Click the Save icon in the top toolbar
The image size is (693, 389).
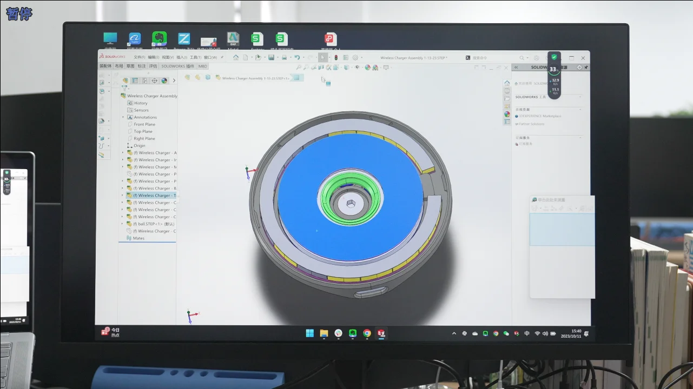coord(271,57)
